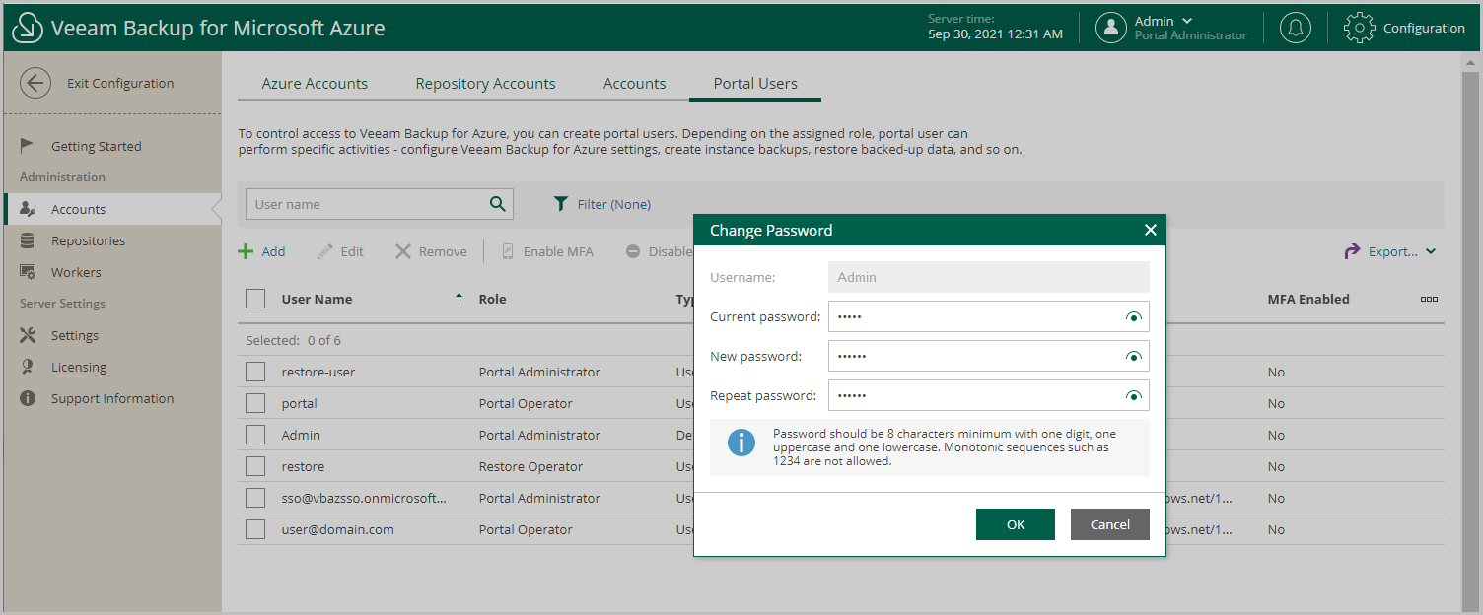This screenshot has width=1483, height=615.
Task: Click the Filter (None) link
Action: point(614,204)
